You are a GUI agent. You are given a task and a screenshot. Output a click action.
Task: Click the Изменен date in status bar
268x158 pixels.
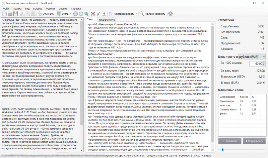pos(195,156)
